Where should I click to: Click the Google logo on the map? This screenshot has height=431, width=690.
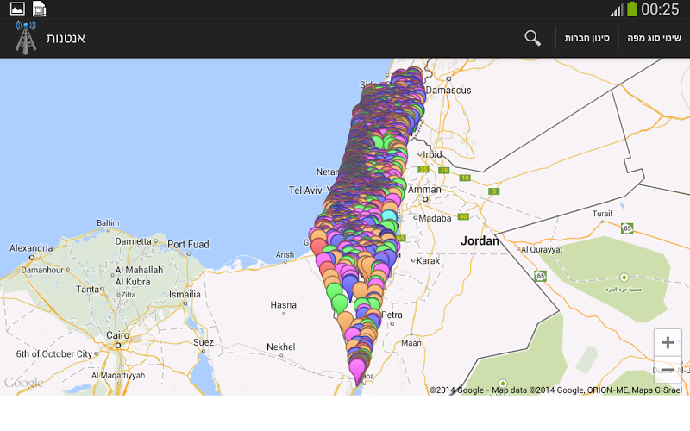23,383
